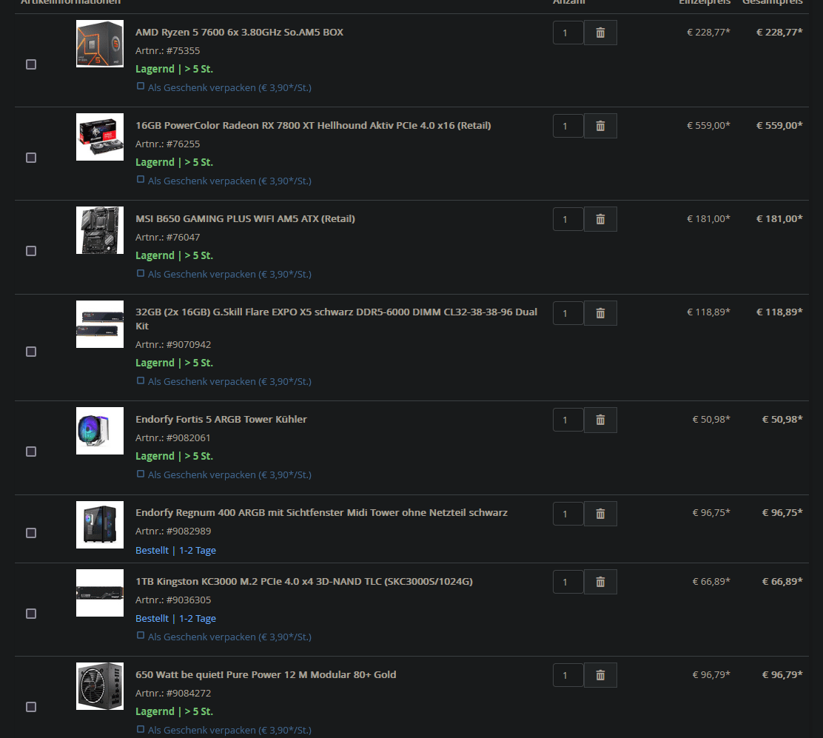
Task: Toggle gift wrap for G.Skill Flare RAM
Action: coord(141,380)
